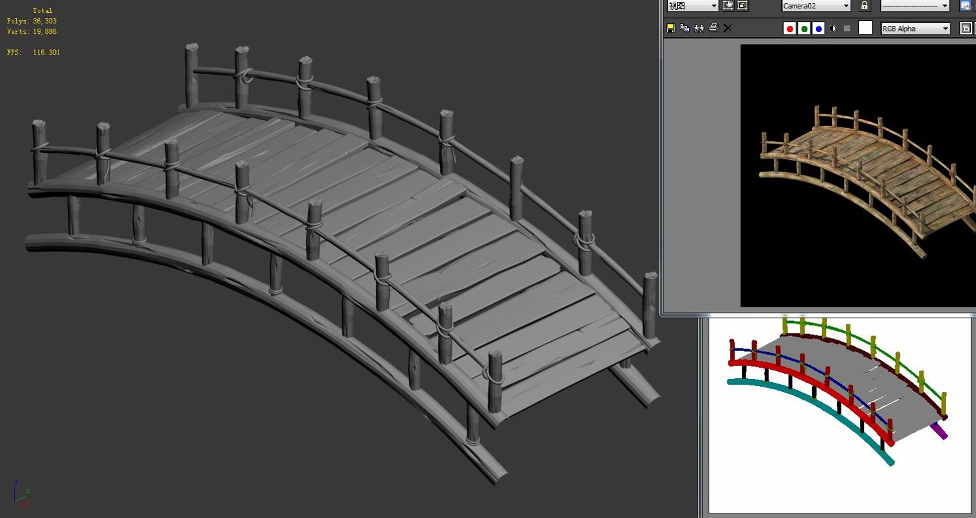Image resolution: width=976 pixels, height=518 pixels.
Task: Click the white color swatch in render toolbar
Action: point(865,28)
